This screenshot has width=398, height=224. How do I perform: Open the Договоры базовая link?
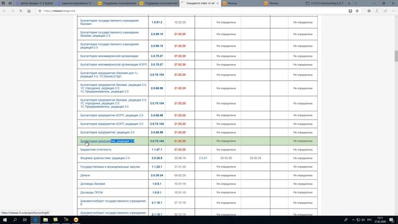(x=93, y=184)
